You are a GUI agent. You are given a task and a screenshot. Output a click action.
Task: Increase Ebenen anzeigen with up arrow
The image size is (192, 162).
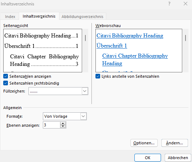tap(63, 123)
